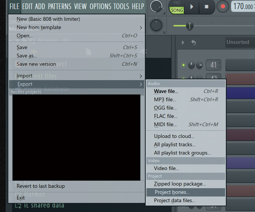Click the main volume knob

tap(156, 6)
